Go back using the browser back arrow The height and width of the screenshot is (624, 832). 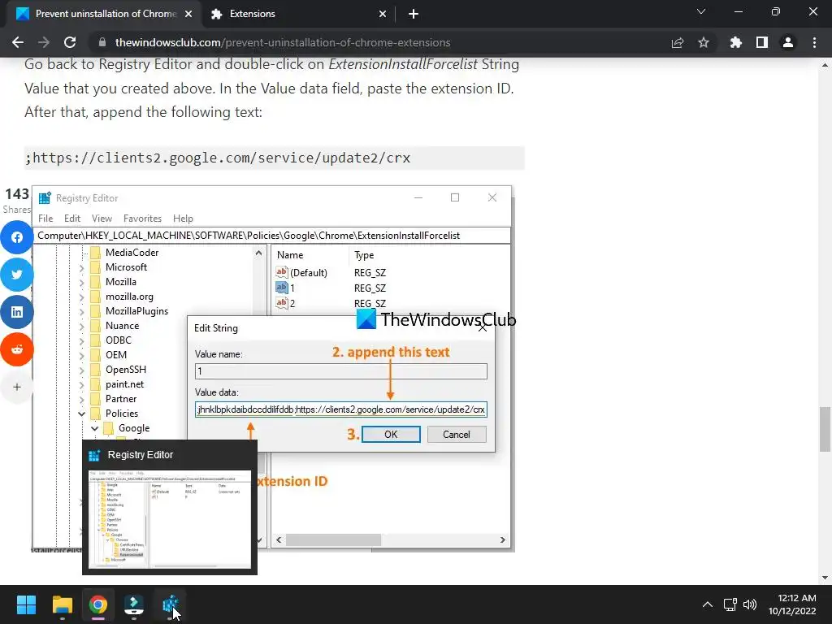pos(18,42)
